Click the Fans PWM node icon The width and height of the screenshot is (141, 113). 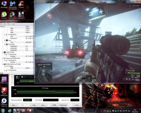click(7, 44)
